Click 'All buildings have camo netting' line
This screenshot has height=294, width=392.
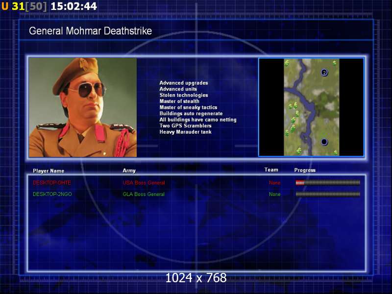(198, 120)
